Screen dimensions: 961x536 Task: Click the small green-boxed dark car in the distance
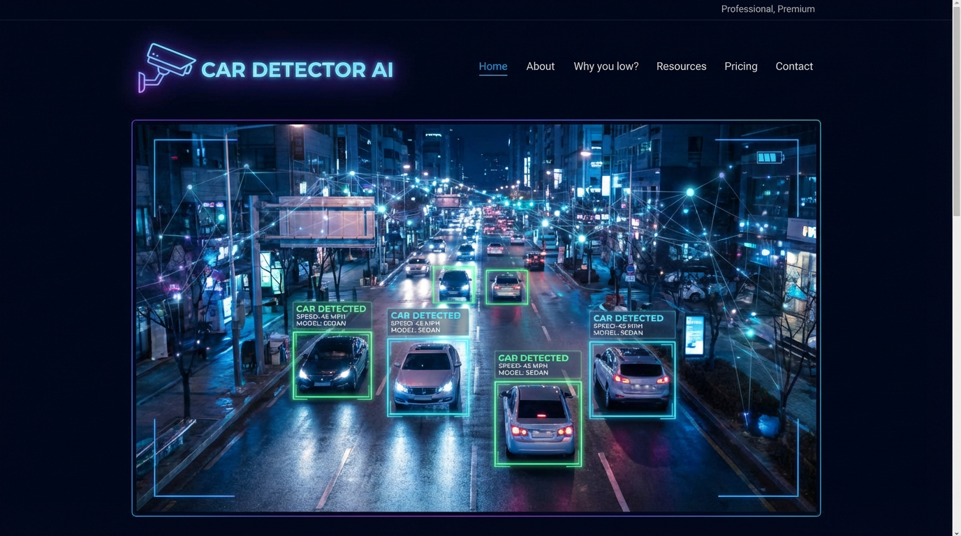pos(454,284)
